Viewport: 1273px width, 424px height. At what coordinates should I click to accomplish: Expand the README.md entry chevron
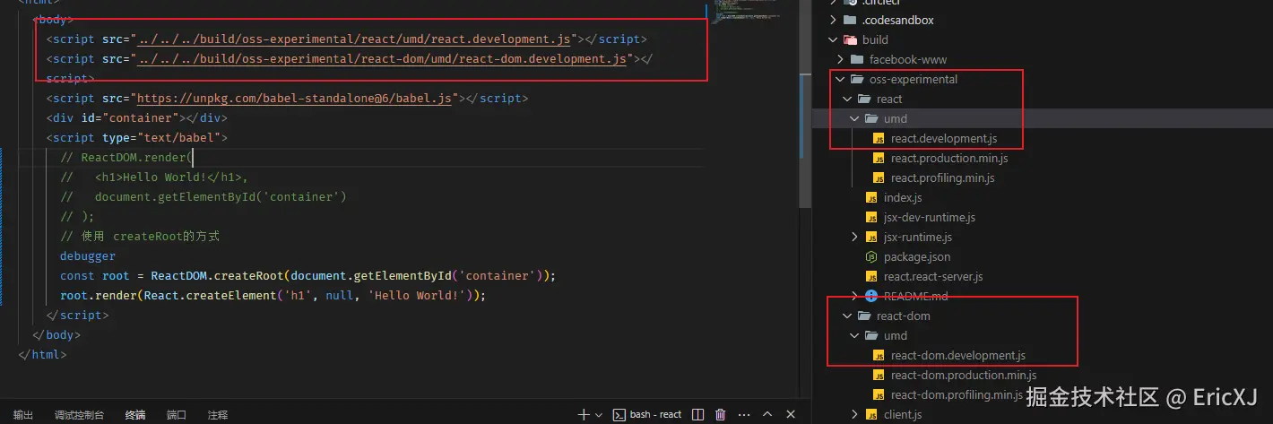tap(855, 296)
